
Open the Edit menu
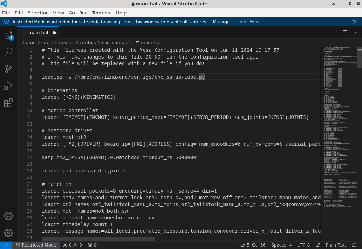tap(19, 13)
